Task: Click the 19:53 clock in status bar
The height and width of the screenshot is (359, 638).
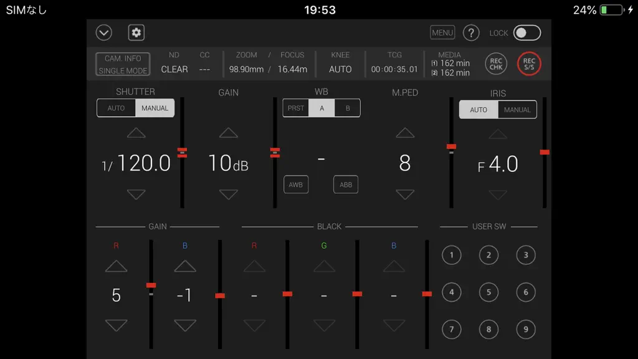Action: click(320, 10)
